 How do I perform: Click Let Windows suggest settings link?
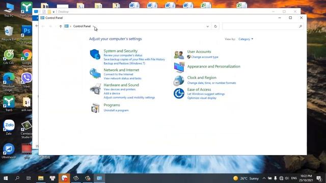pyautogui.click(x=206, y=94)
